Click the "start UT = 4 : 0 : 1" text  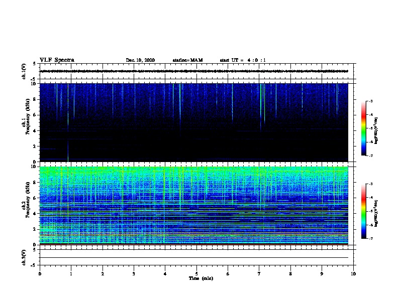(x=243, y=60)
